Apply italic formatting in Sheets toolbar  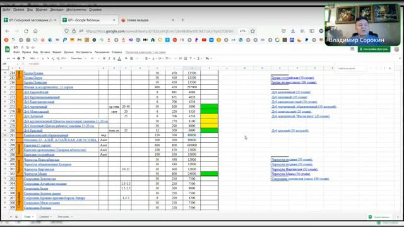tap(109, 59)
